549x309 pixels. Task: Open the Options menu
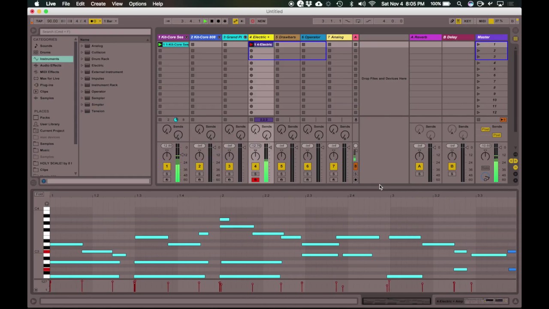click(x=138, y=4)
